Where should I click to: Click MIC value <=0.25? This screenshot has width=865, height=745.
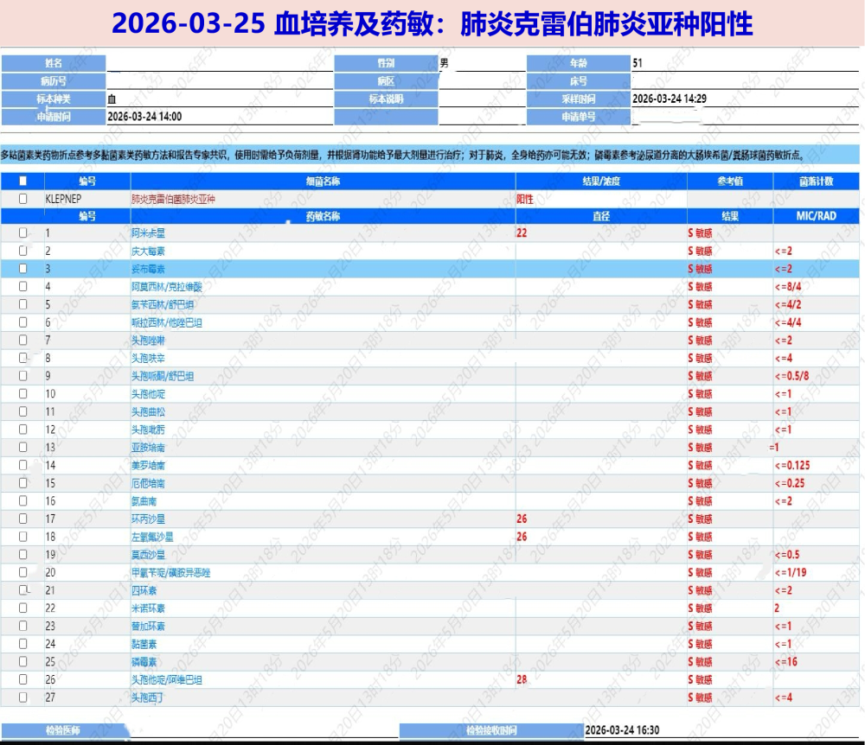point(790,483)
